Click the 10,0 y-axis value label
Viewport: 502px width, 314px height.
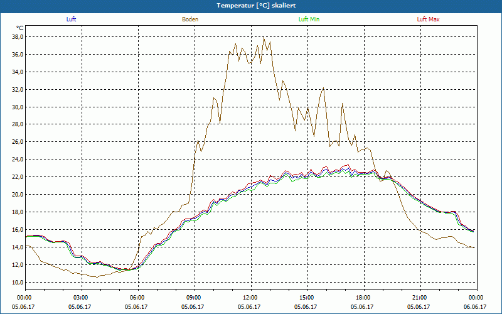[x=16, y=283]
